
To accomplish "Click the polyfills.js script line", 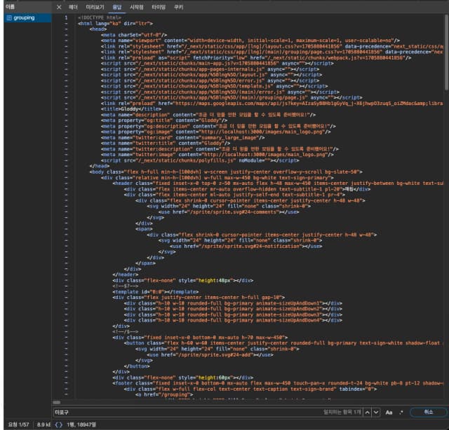I will 200,160.
